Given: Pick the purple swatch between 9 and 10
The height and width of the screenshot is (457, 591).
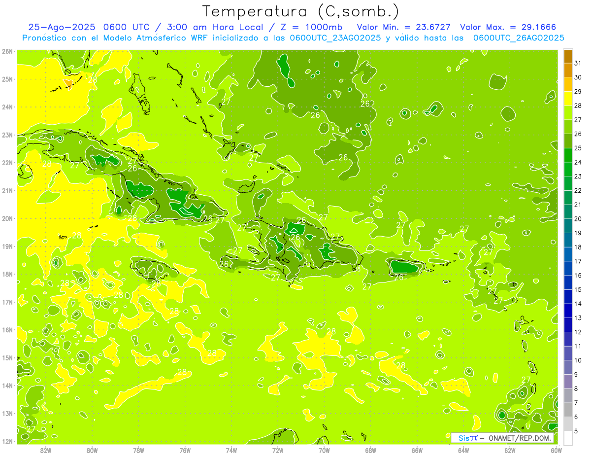Looking at the screenshot, I should (x=568, y=367).
